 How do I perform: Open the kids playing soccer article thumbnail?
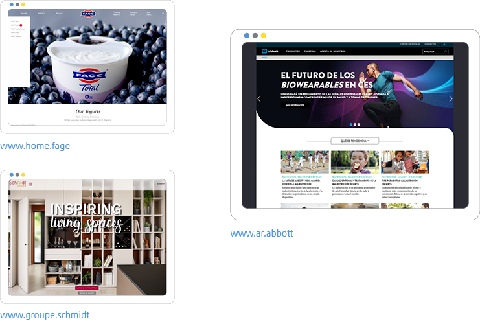[304, 162]
